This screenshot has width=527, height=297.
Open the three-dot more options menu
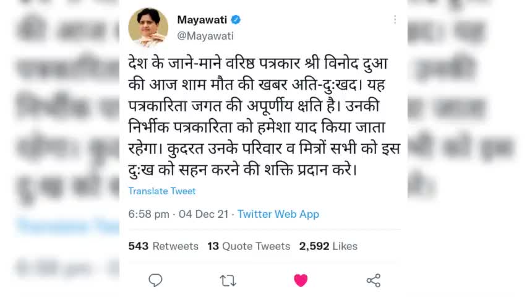pyautogui.click(x=395, y=20)
